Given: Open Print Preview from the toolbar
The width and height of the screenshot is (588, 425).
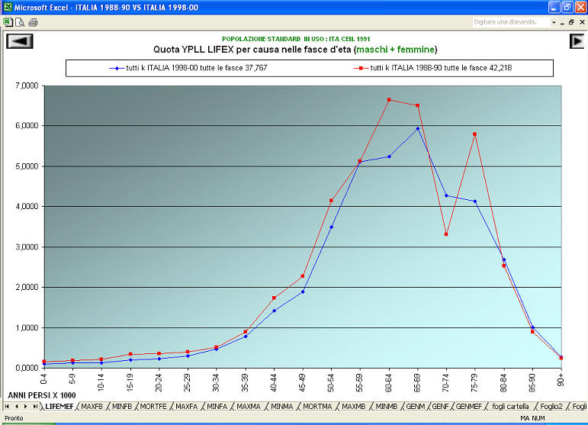Looking at the screenshot, I should pos(20,22).
